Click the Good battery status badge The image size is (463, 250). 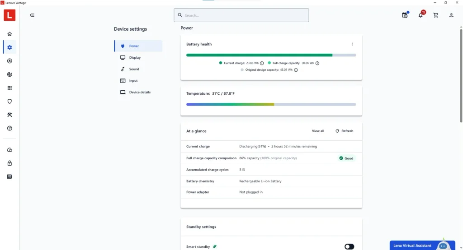pos(346,158)
